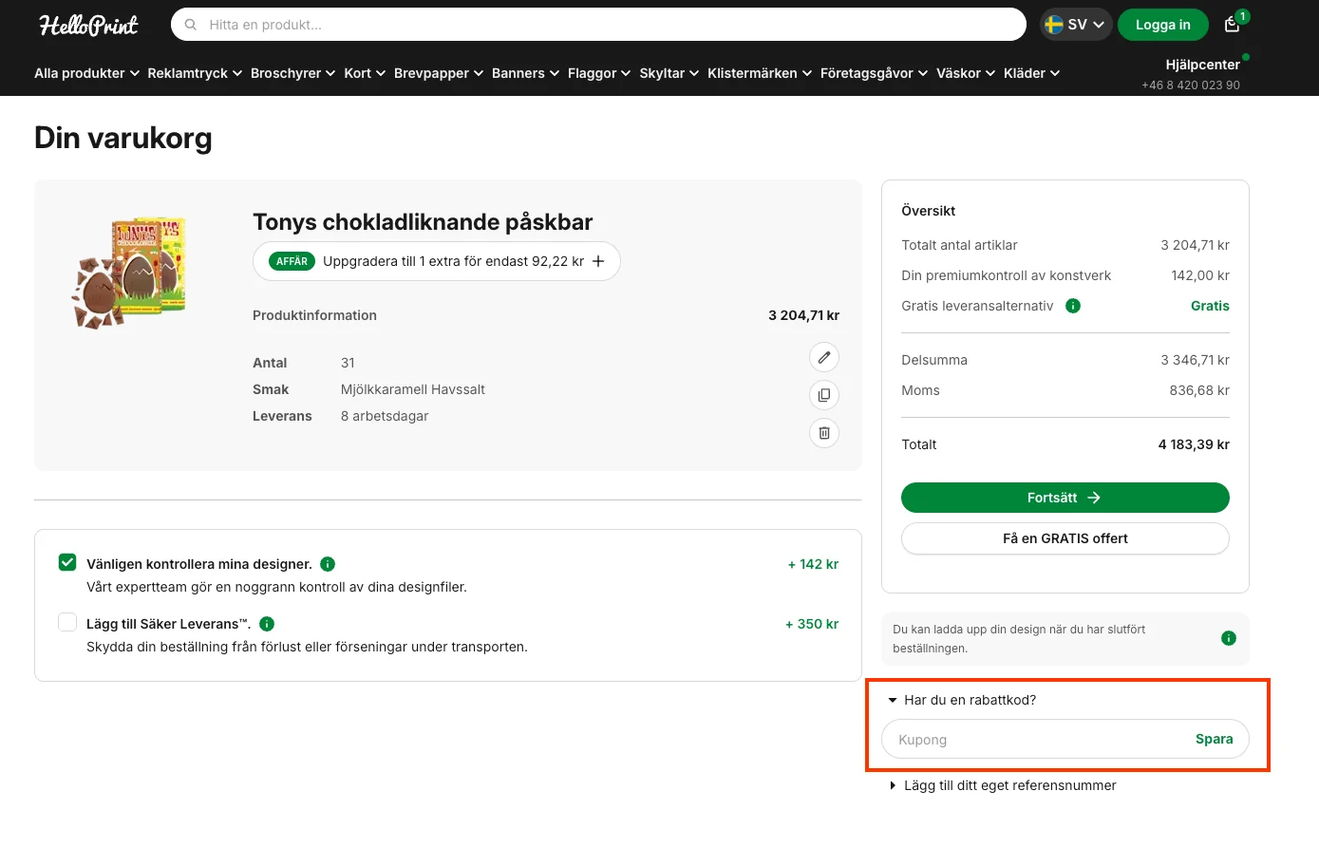Open Klistermärken dropdown menu

pyautogui.click(x=760, y=73)
